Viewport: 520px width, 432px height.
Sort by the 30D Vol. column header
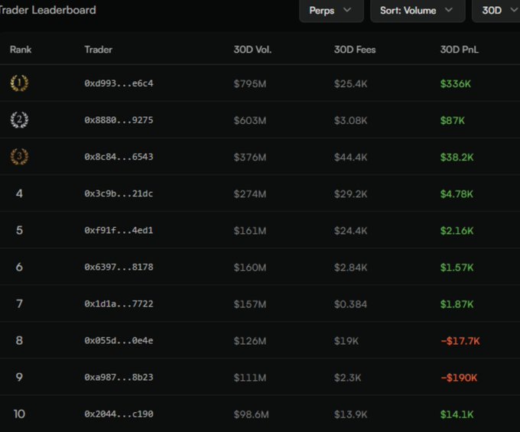[x=252, y=50]
